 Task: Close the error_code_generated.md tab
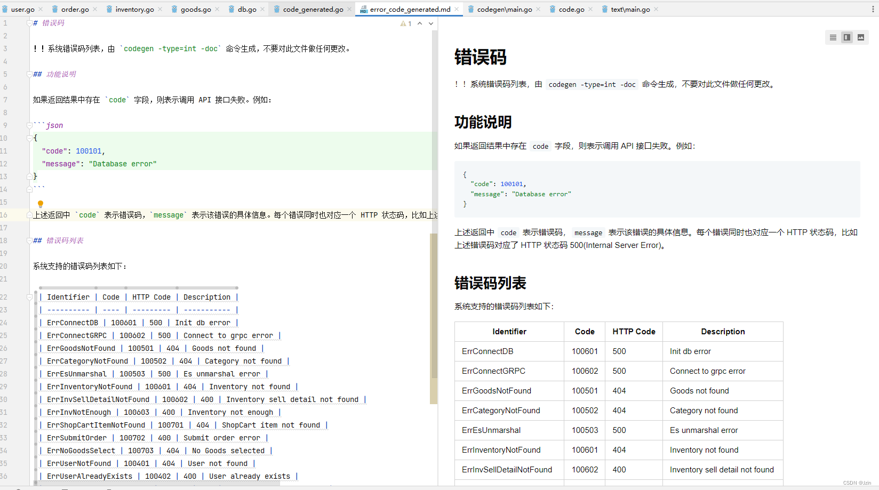457,9
